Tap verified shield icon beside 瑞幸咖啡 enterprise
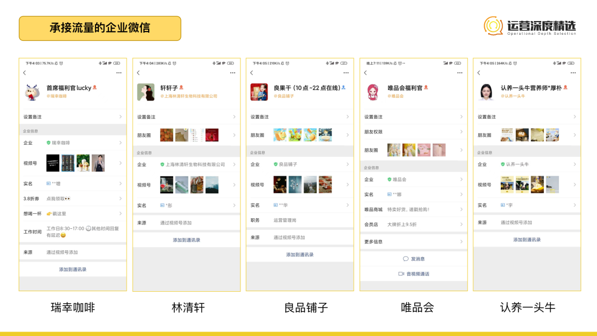Viewport: 597px width, 336px height. (x=48, y=143)
